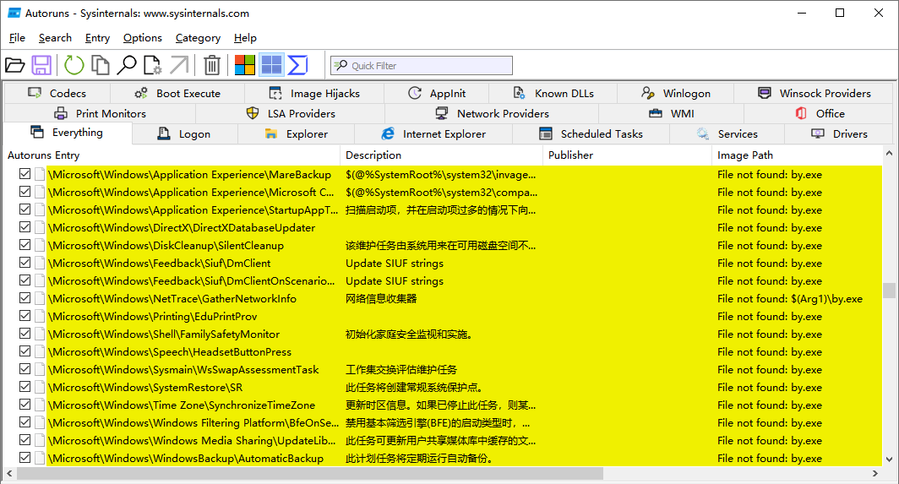
Task: Open Find using the magnifier icon
Action: [x=127, y=65]
